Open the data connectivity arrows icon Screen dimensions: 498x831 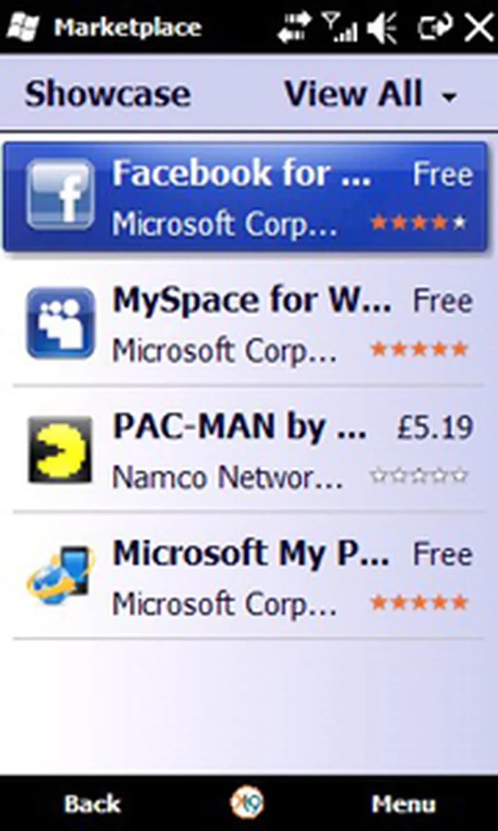[x=294, y=27]
